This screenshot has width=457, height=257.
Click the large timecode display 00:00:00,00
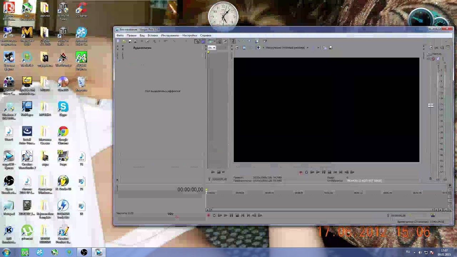(190, 190)
